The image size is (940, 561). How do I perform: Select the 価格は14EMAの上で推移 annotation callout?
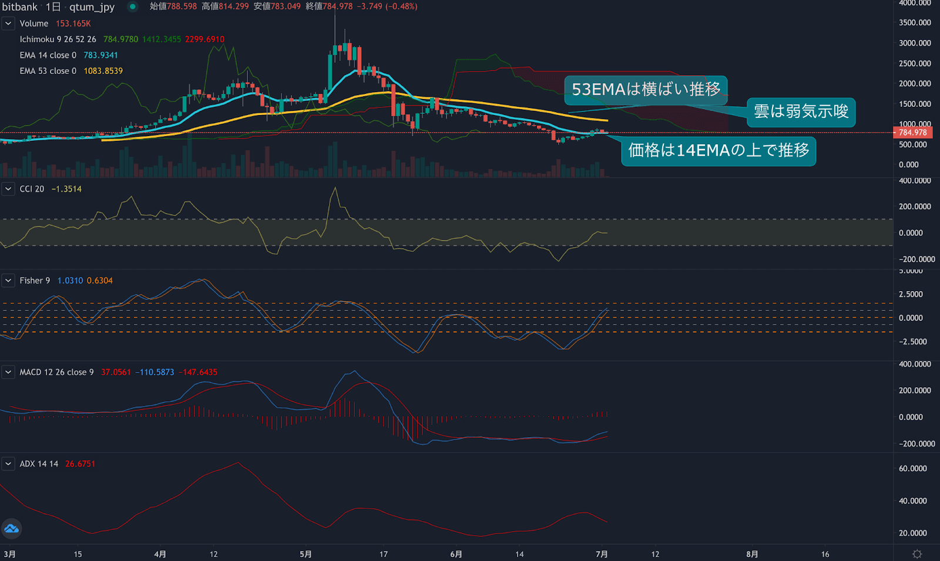coord(718,151)
